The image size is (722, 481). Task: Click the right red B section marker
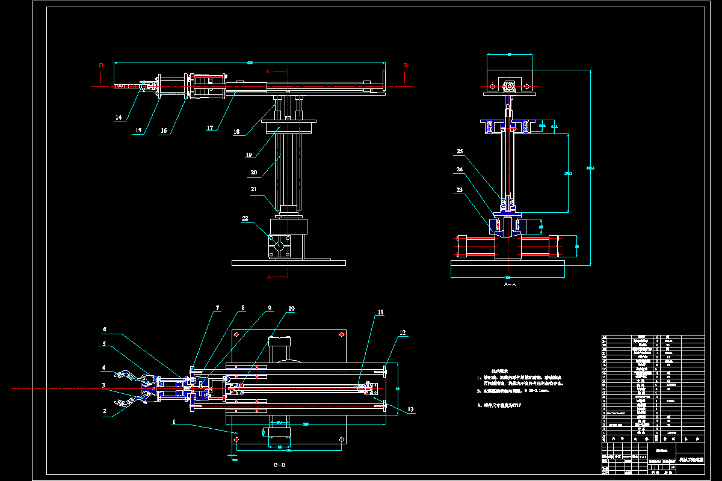[406, 64]
